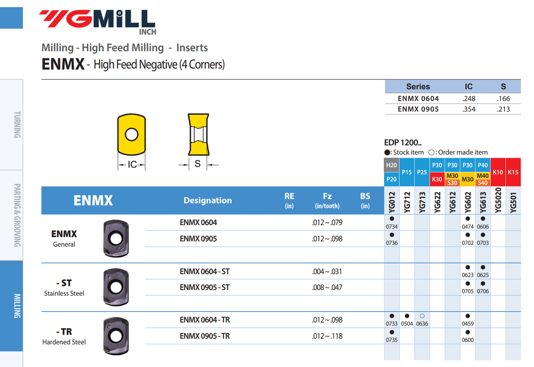Click the gray H20 grade swatch
Viewport: 534px width, 367px height.
click(x=391, y=165)
